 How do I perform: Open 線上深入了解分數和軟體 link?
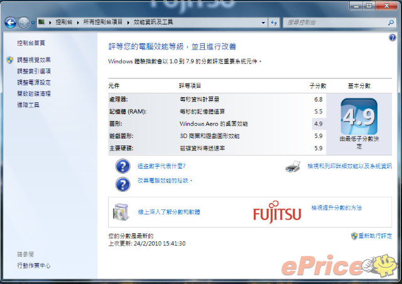169,212
